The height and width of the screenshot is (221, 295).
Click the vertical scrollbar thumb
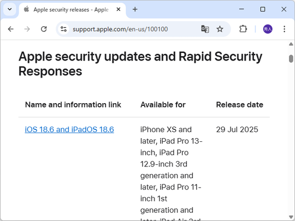pyautogui.click(x=291, y=58)
